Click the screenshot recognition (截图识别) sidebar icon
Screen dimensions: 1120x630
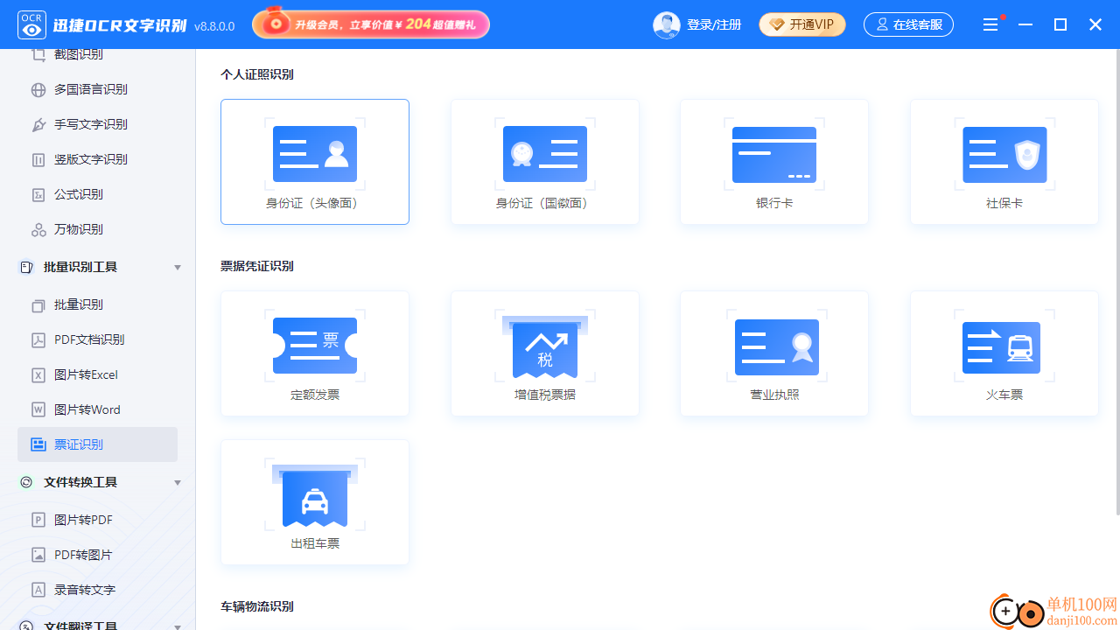[x=38, y=54]
